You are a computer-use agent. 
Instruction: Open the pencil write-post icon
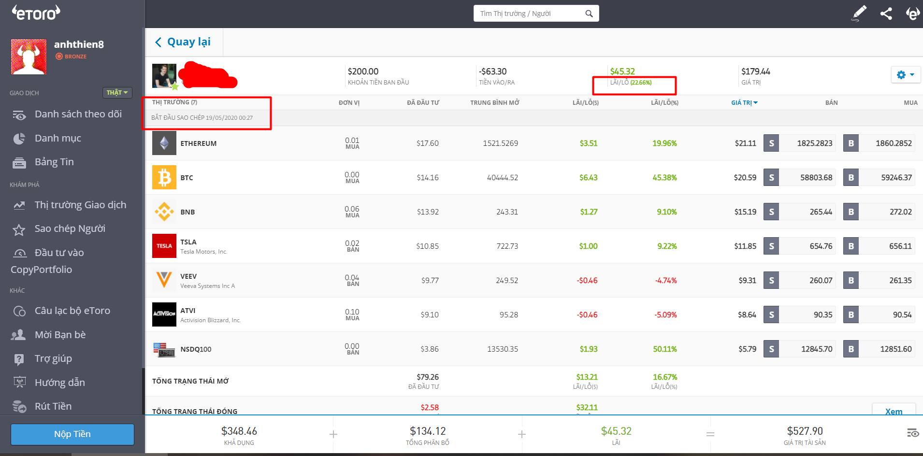859,13
